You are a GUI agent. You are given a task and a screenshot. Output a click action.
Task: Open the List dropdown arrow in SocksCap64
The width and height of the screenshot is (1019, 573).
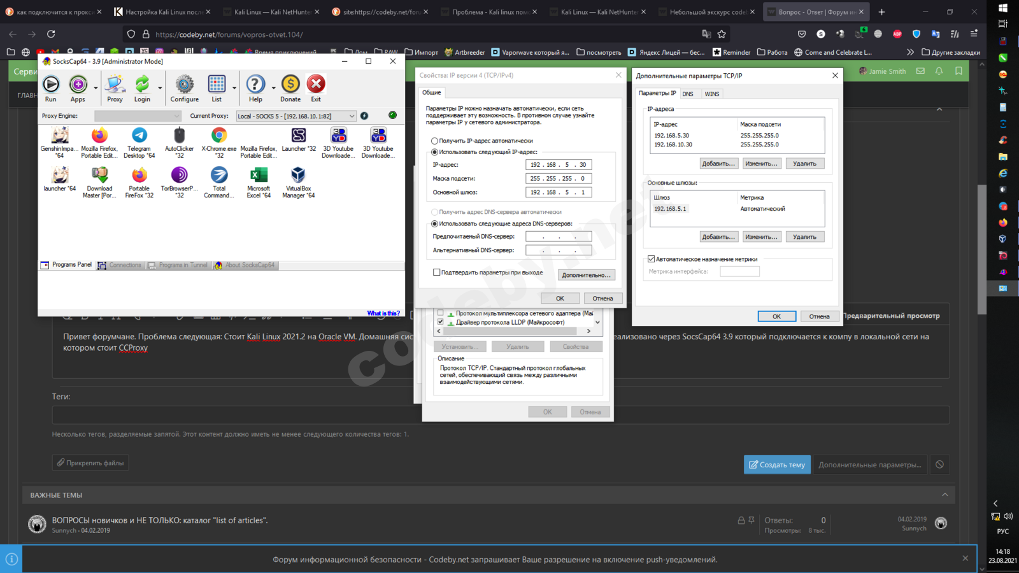[234, 88]
